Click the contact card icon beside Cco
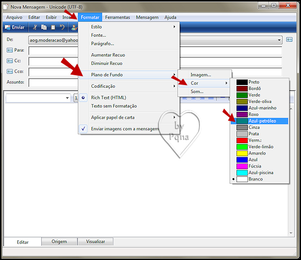 pos(10,72)
